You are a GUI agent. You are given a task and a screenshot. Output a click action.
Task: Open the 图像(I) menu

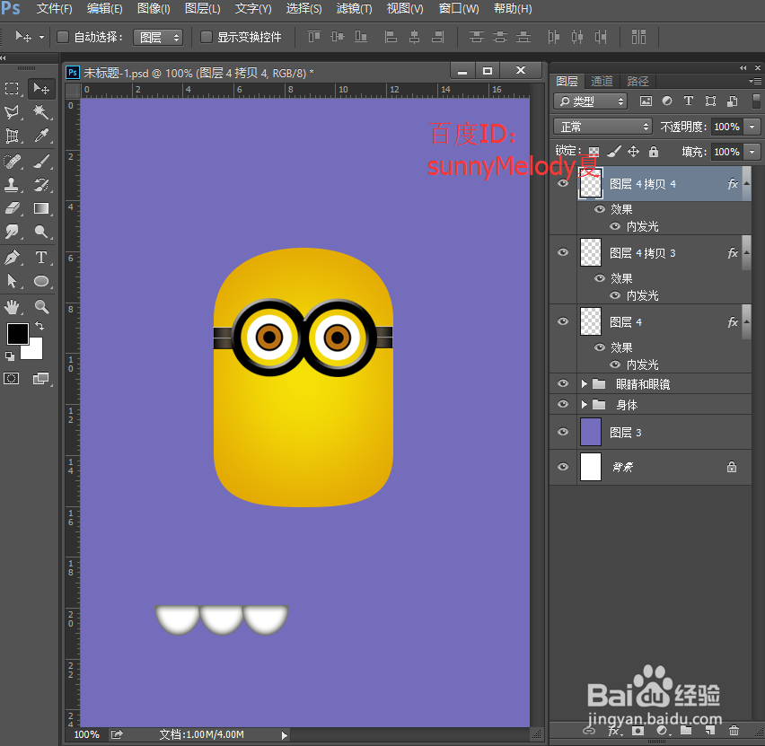coord(154,9)
